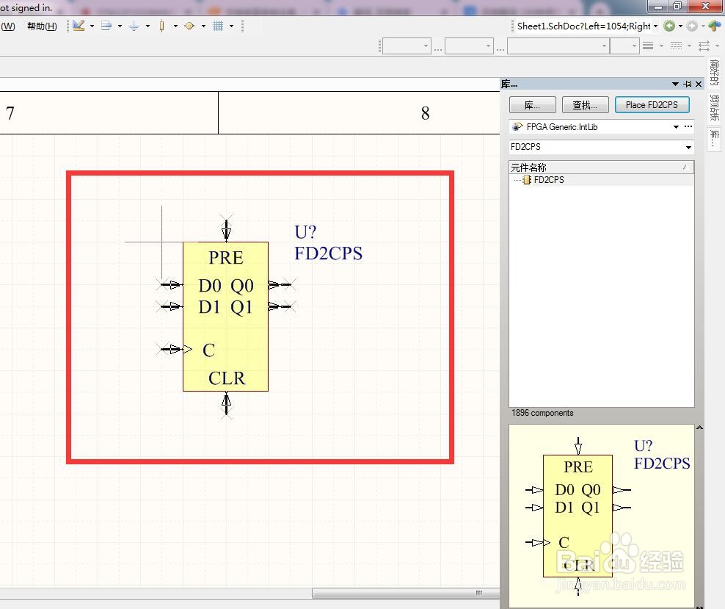Open the (W) window menu
The width and height of the screenshot is (725, 609).
8,26
